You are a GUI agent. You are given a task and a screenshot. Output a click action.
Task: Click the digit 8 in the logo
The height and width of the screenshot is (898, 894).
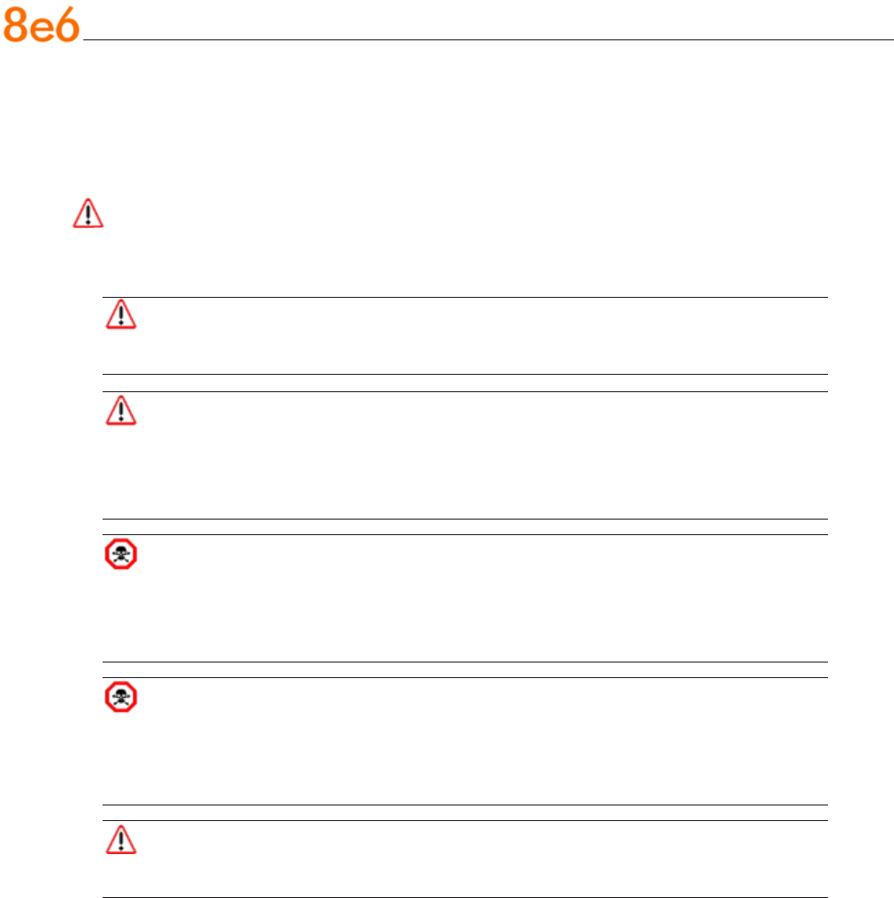[16, 26]
